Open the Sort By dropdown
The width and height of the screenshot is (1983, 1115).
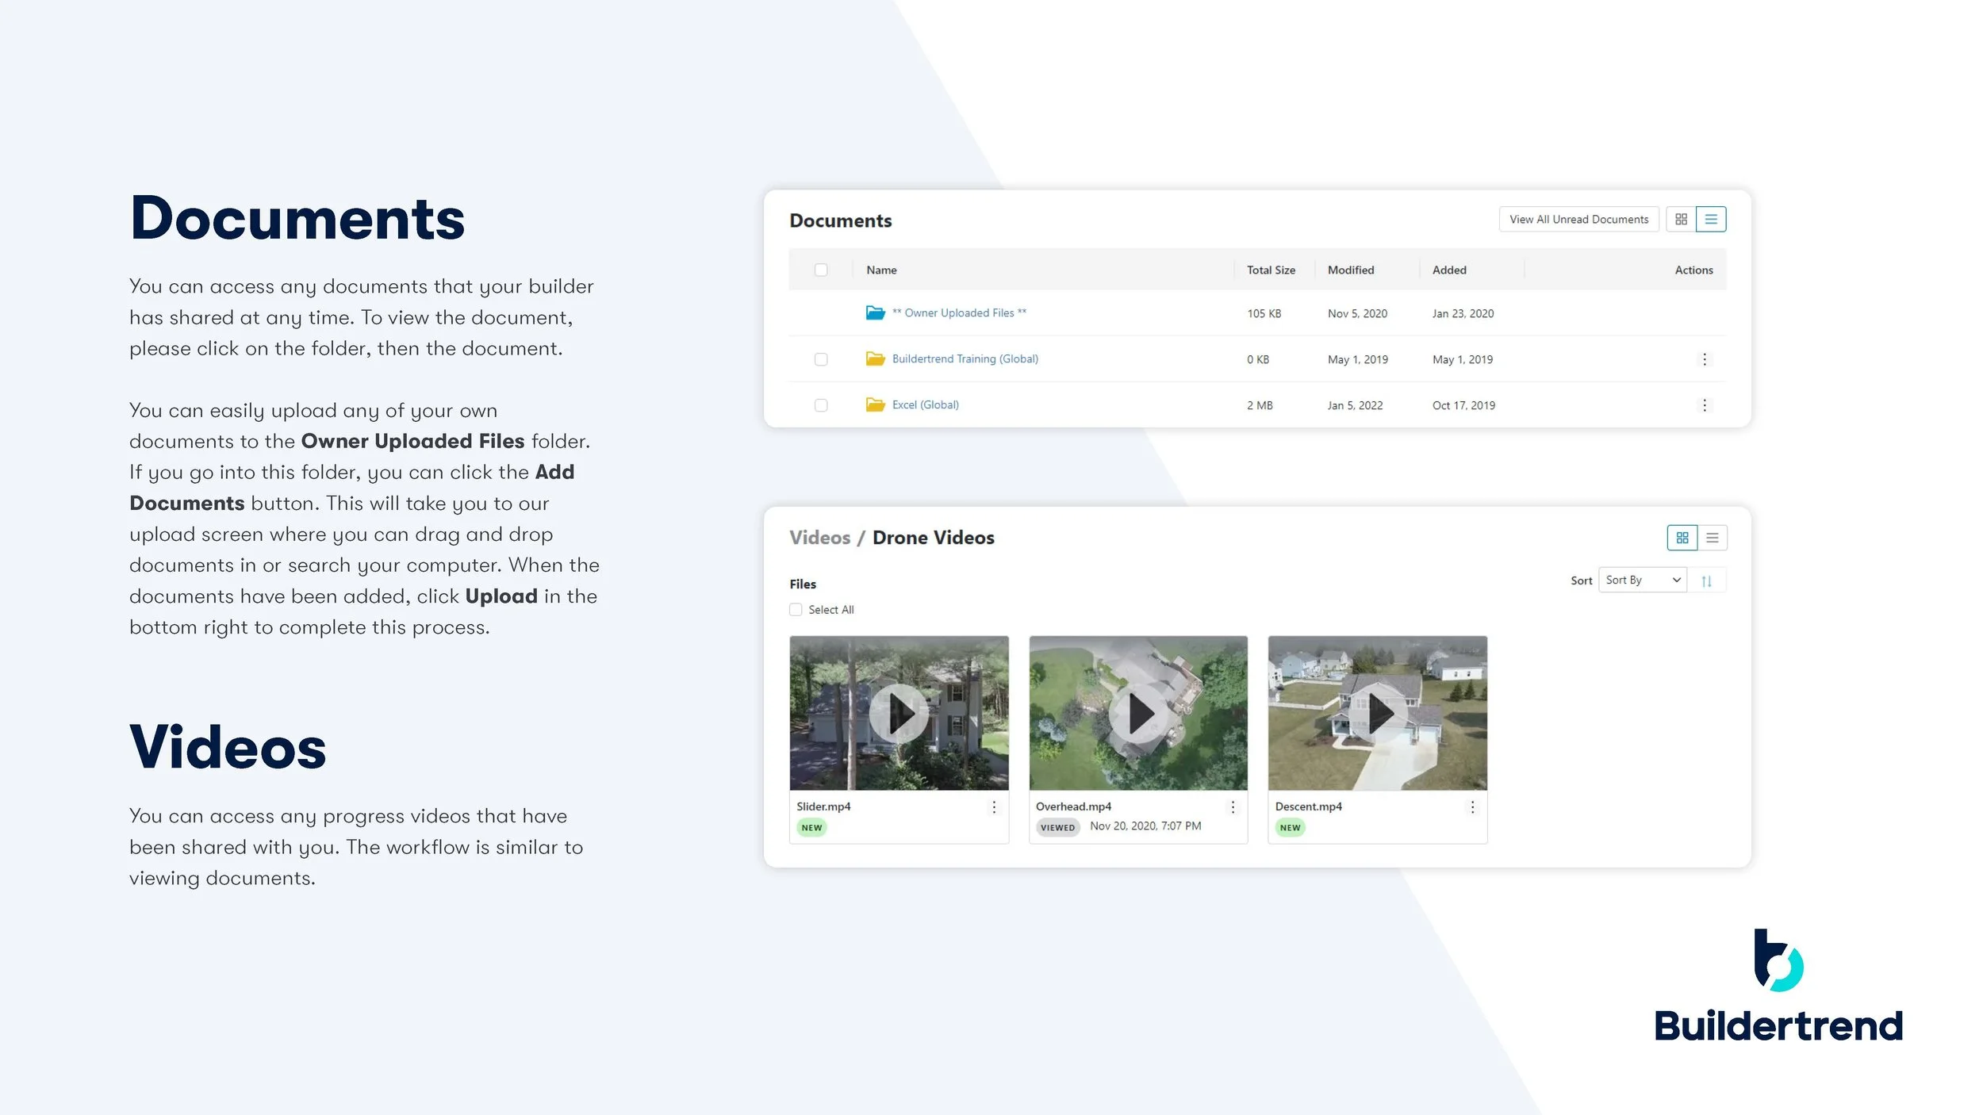pyautogui.click(x=1642, y=580)
